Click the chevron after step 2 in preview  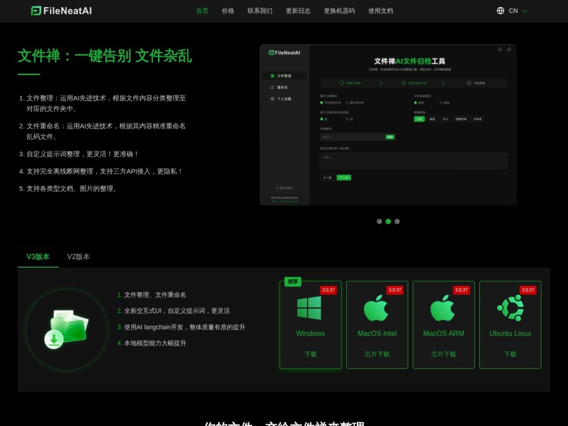[443, 83]
